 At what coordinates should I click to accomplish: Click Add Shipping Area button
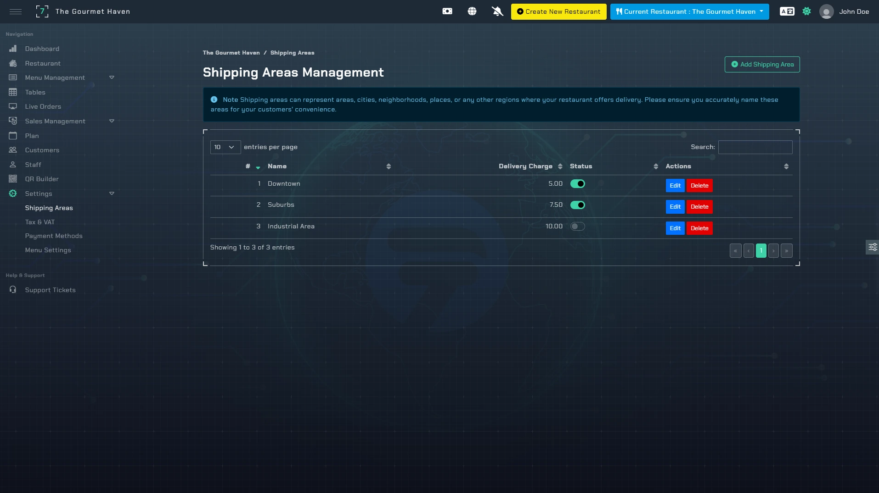coord(762,64)
